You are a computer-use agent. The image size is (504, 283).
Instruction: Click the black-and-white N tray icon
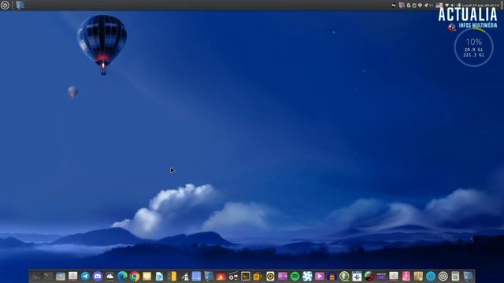click(394, 6)
